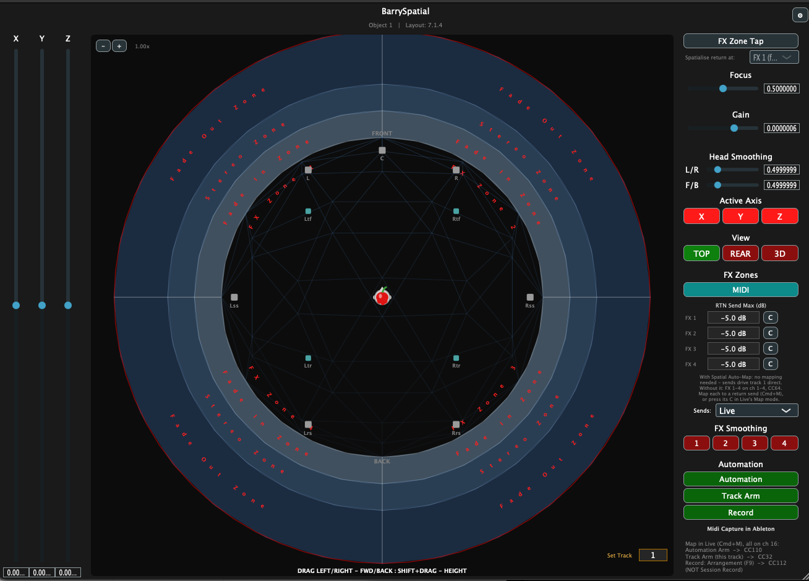Click the F/B value field
The image size is (809, 581).
pyautogui.click(x=781, y=184)
